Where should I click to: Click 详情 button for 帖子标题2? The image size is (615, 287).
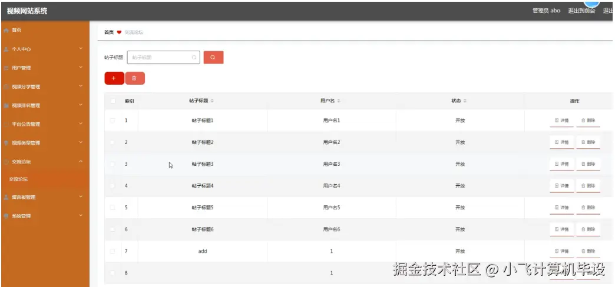point(561,142)
